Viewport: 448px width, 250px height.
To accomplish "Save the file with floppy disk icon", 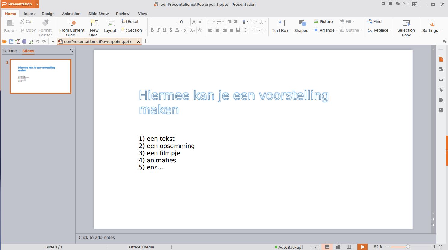I will tap(11, 41).
